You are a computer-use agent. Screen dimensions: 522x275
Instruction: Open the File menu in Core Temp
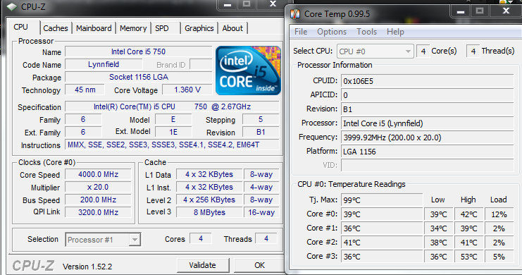tap(301, 32)
